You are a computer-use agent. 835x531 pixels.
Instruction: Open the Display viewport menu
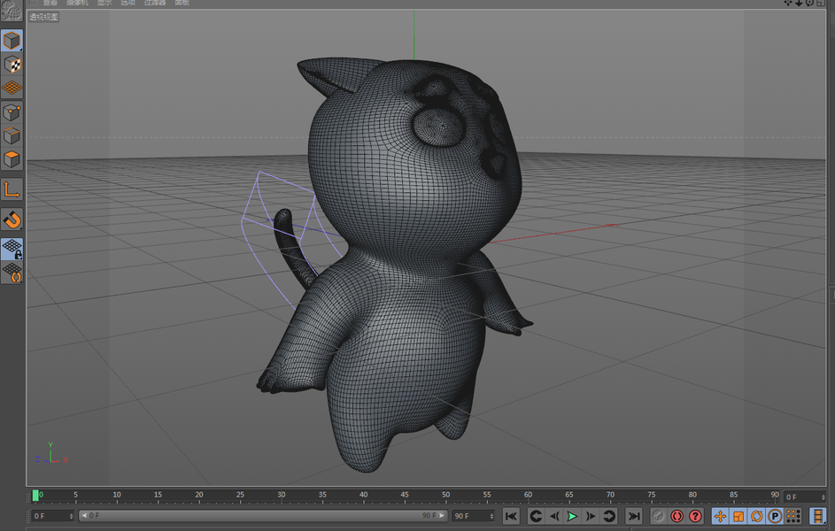pyautogui.click(x=104, y=2)
